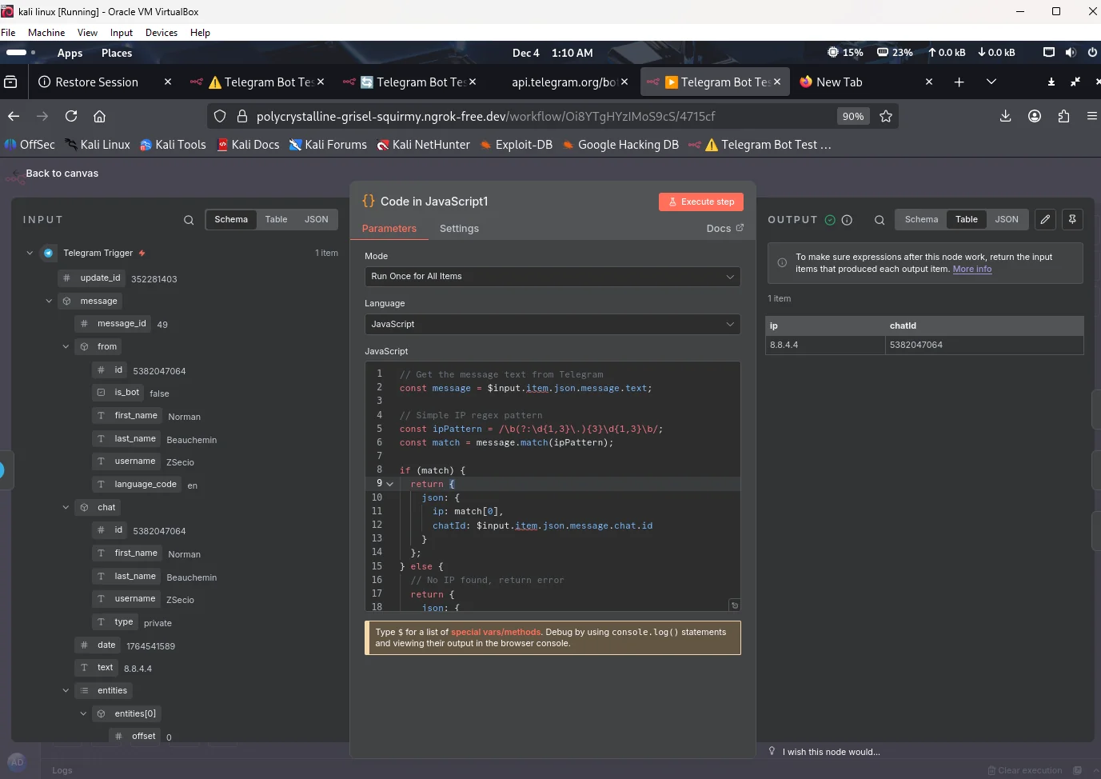Click inside the JavaScript code editor
This screenshot has width=1101, height=779.
click(552, 487)
